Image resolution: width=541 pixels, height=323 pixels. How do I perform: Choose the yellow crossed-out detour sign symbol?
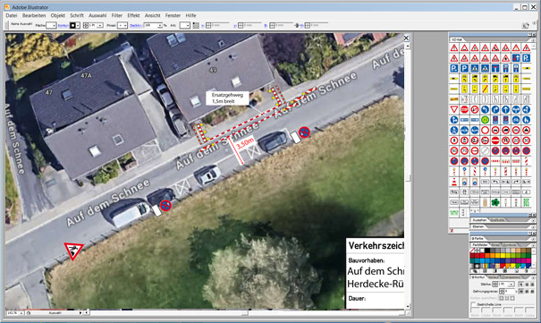pyautogui.click(x=485, y=89)
